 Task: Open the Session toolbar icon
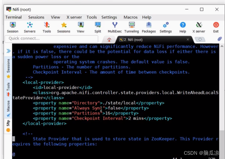point(13,27)
